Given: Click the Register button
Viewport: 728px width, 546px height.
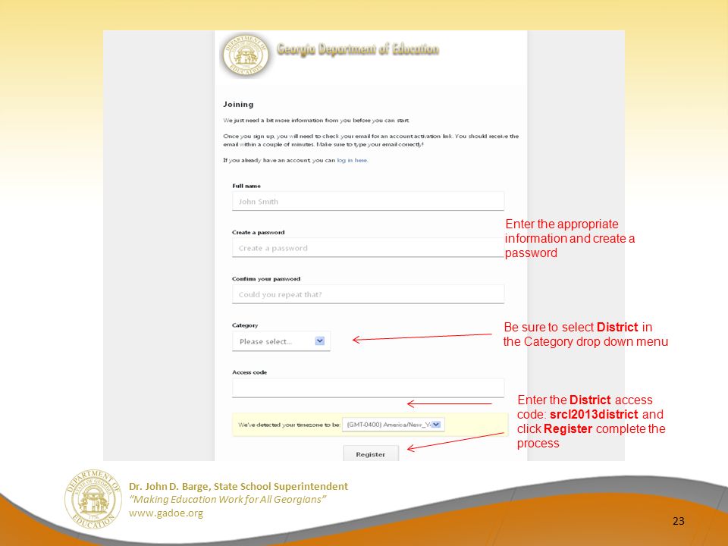Looking at the screenshot, I should pyautogui.click(x=371, y=454).
